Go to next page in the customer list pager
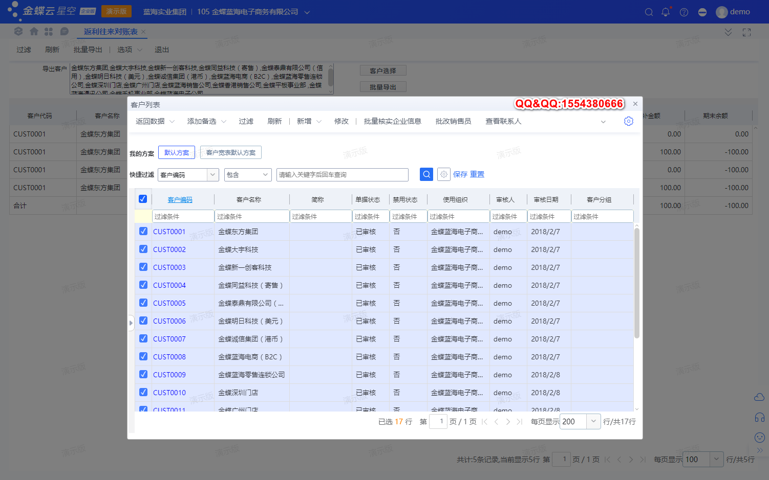 [508, 422]
